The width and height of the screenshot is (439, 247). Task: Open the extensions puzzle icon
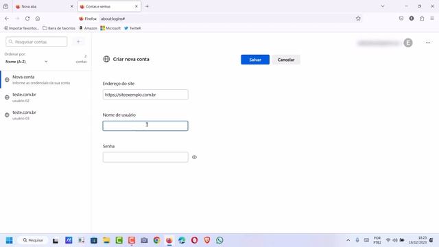[x=422, y=19]
